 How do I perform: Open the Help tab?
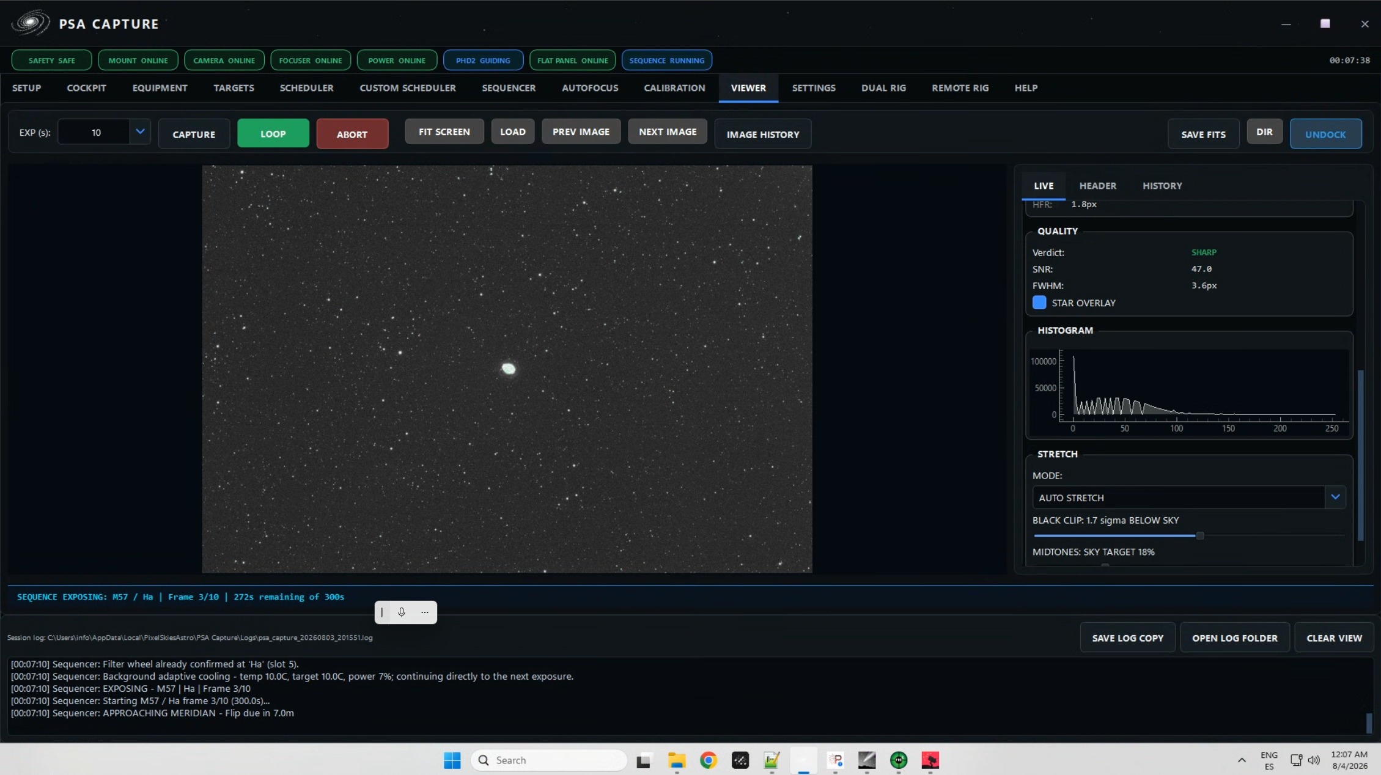tap(1026, 88)
